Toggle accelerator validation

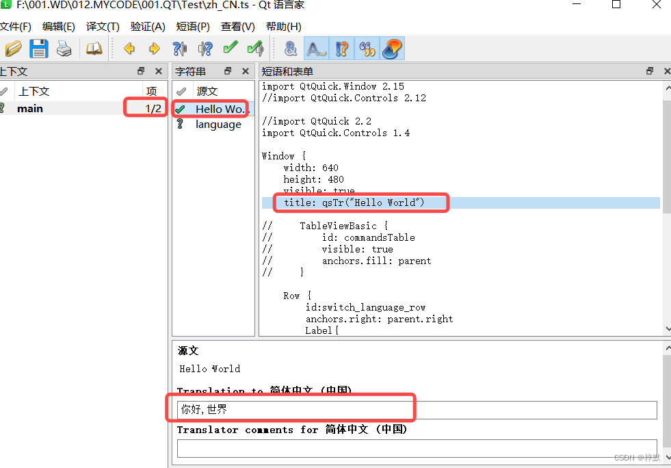pyautogui.click(x=291, y=49)
